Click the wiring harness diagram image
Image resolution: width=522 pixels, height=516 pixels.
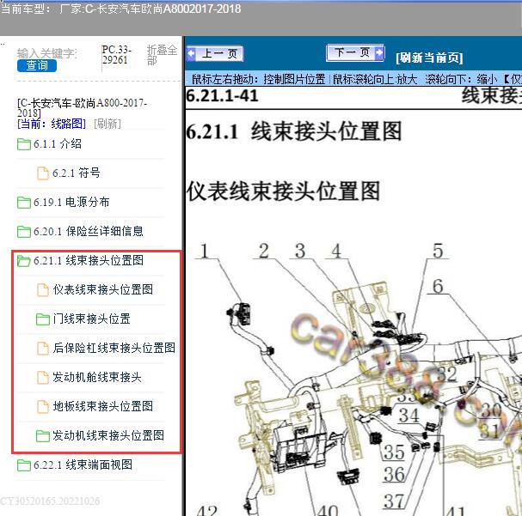354,379
